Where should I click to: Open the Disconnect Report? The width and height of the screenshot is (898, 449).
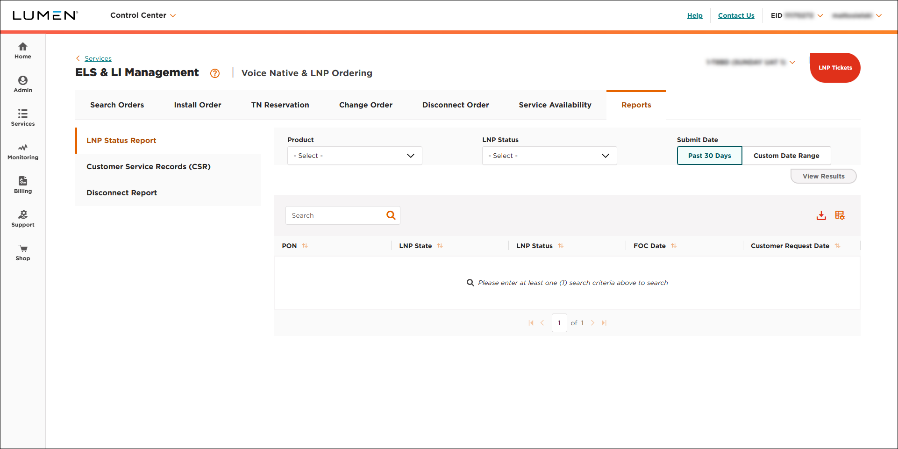(x=168, y=193)
